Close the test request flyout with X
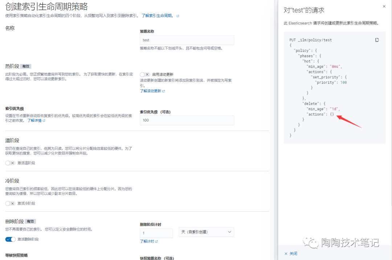This screenshot has width=392, height=260. pyautogui.click(x=384, y=7)
